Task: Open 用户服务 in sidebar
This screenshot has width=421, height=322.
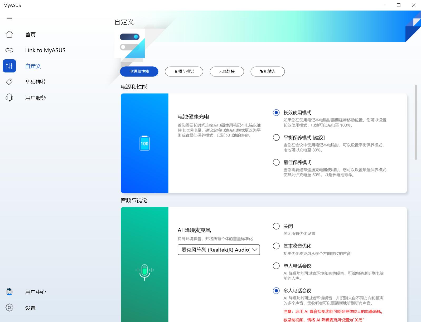Action: (x=36, y=98)
